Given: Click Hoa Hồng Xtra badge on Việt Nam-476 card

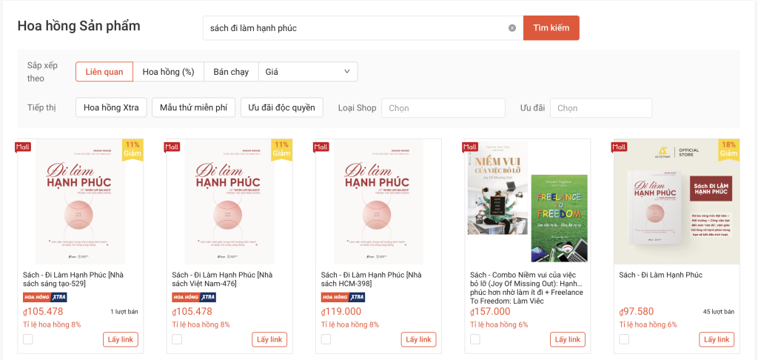Looking at the screenshot, I should click(194, 297).
